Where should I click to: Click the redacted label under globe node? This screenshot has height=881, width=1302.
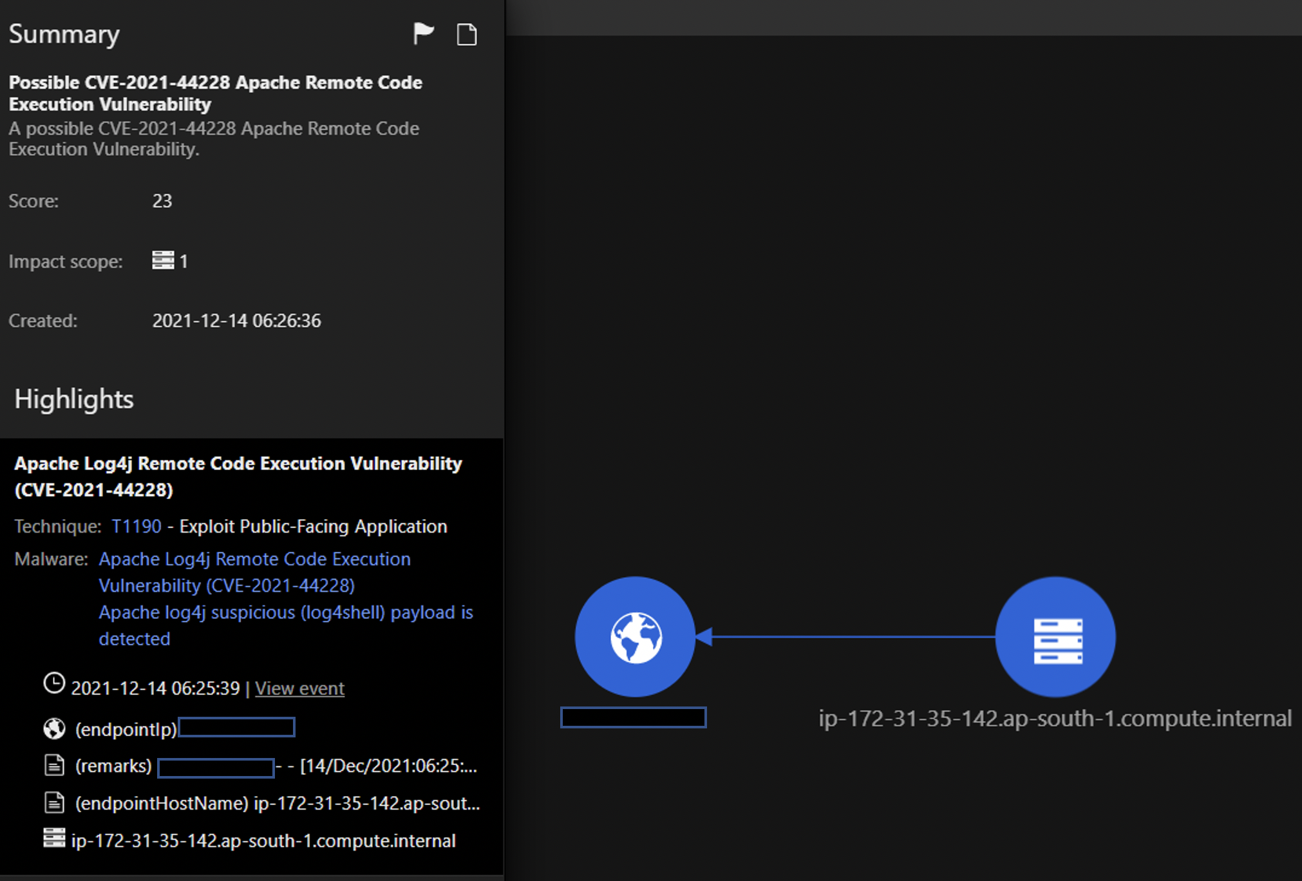(633, 717)
